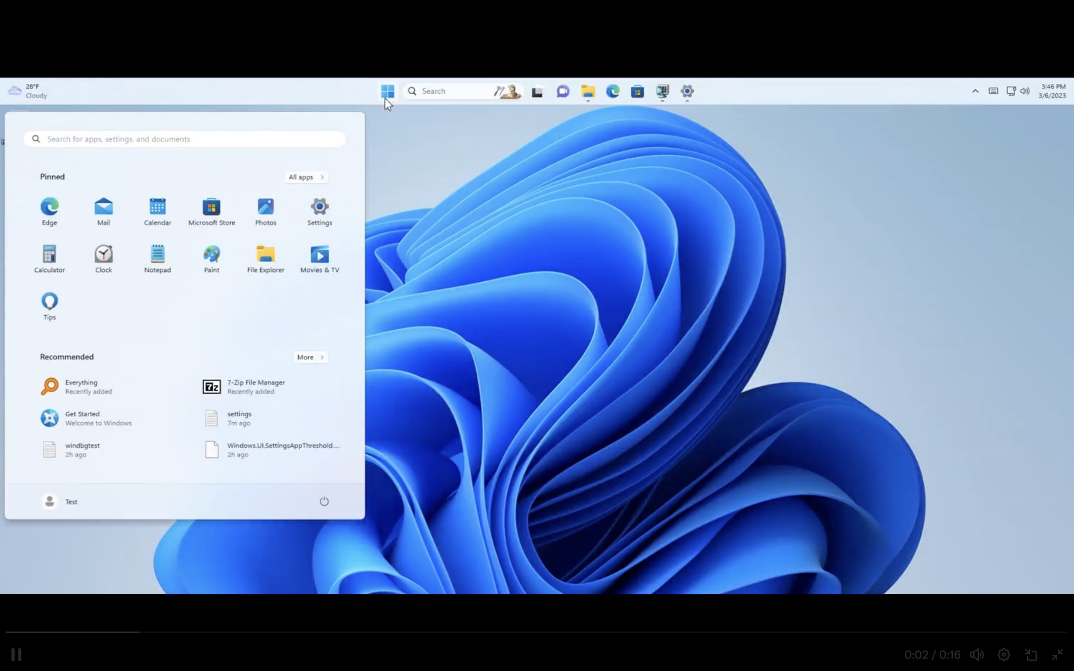
Task: Expand All apps list
Action: pyautogui.click(x=306, y=177)
